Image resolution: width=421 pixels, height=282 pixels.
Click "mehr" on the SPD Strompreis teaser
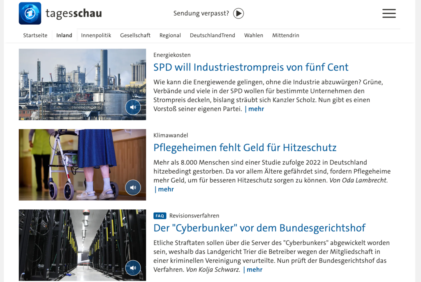coord(256,109)
